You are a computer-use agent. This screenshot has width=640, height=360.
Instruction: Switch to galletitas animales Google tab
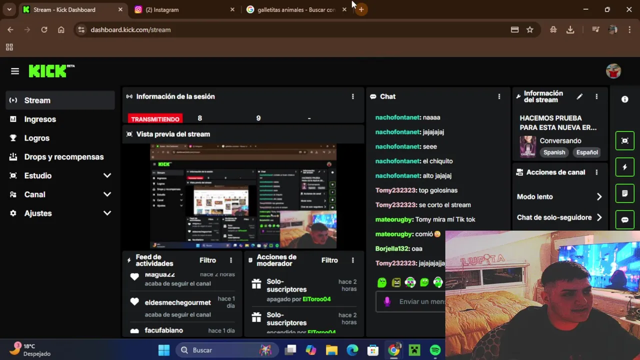pyautogui.click(x=296, y=9)
